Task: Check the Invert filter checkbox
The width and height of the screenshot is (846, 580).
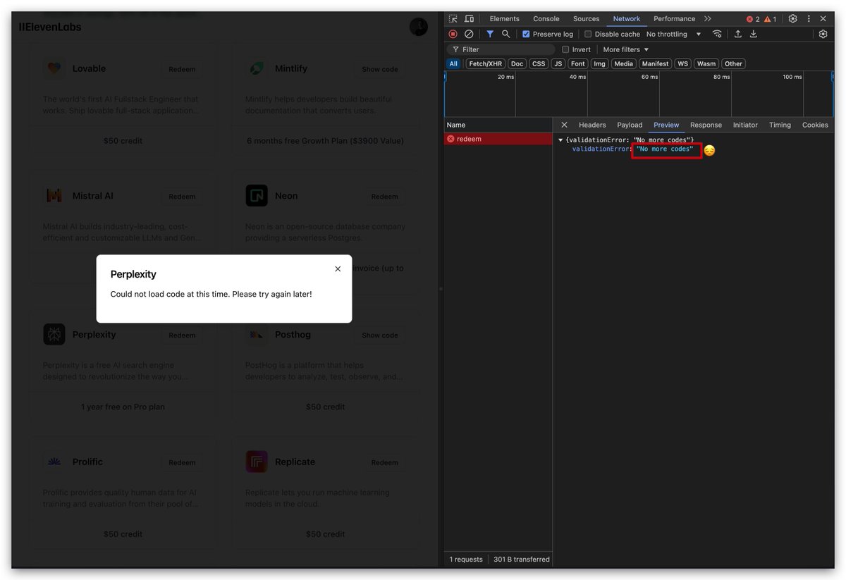Action: [x=565, y=49]
